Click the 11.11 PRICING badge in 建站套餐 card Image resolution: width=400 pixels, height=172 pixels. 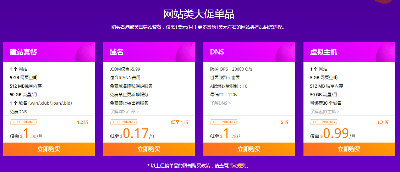coord(23,122)
